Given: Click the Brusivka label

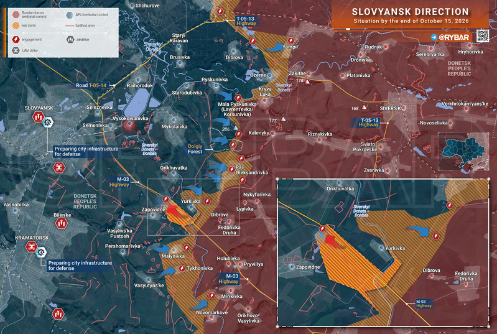Looking at the screenshot, I should coord(180,57).
